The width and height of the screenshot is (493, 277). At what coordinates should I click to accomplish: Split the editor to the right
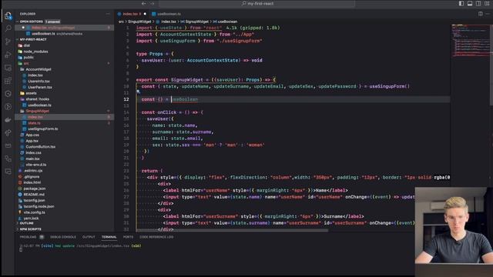point(480,14)
